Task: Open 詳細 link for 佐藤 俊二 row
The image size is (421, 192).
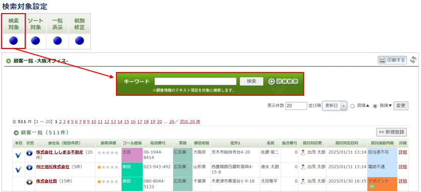Action: [x=403, y=152]
